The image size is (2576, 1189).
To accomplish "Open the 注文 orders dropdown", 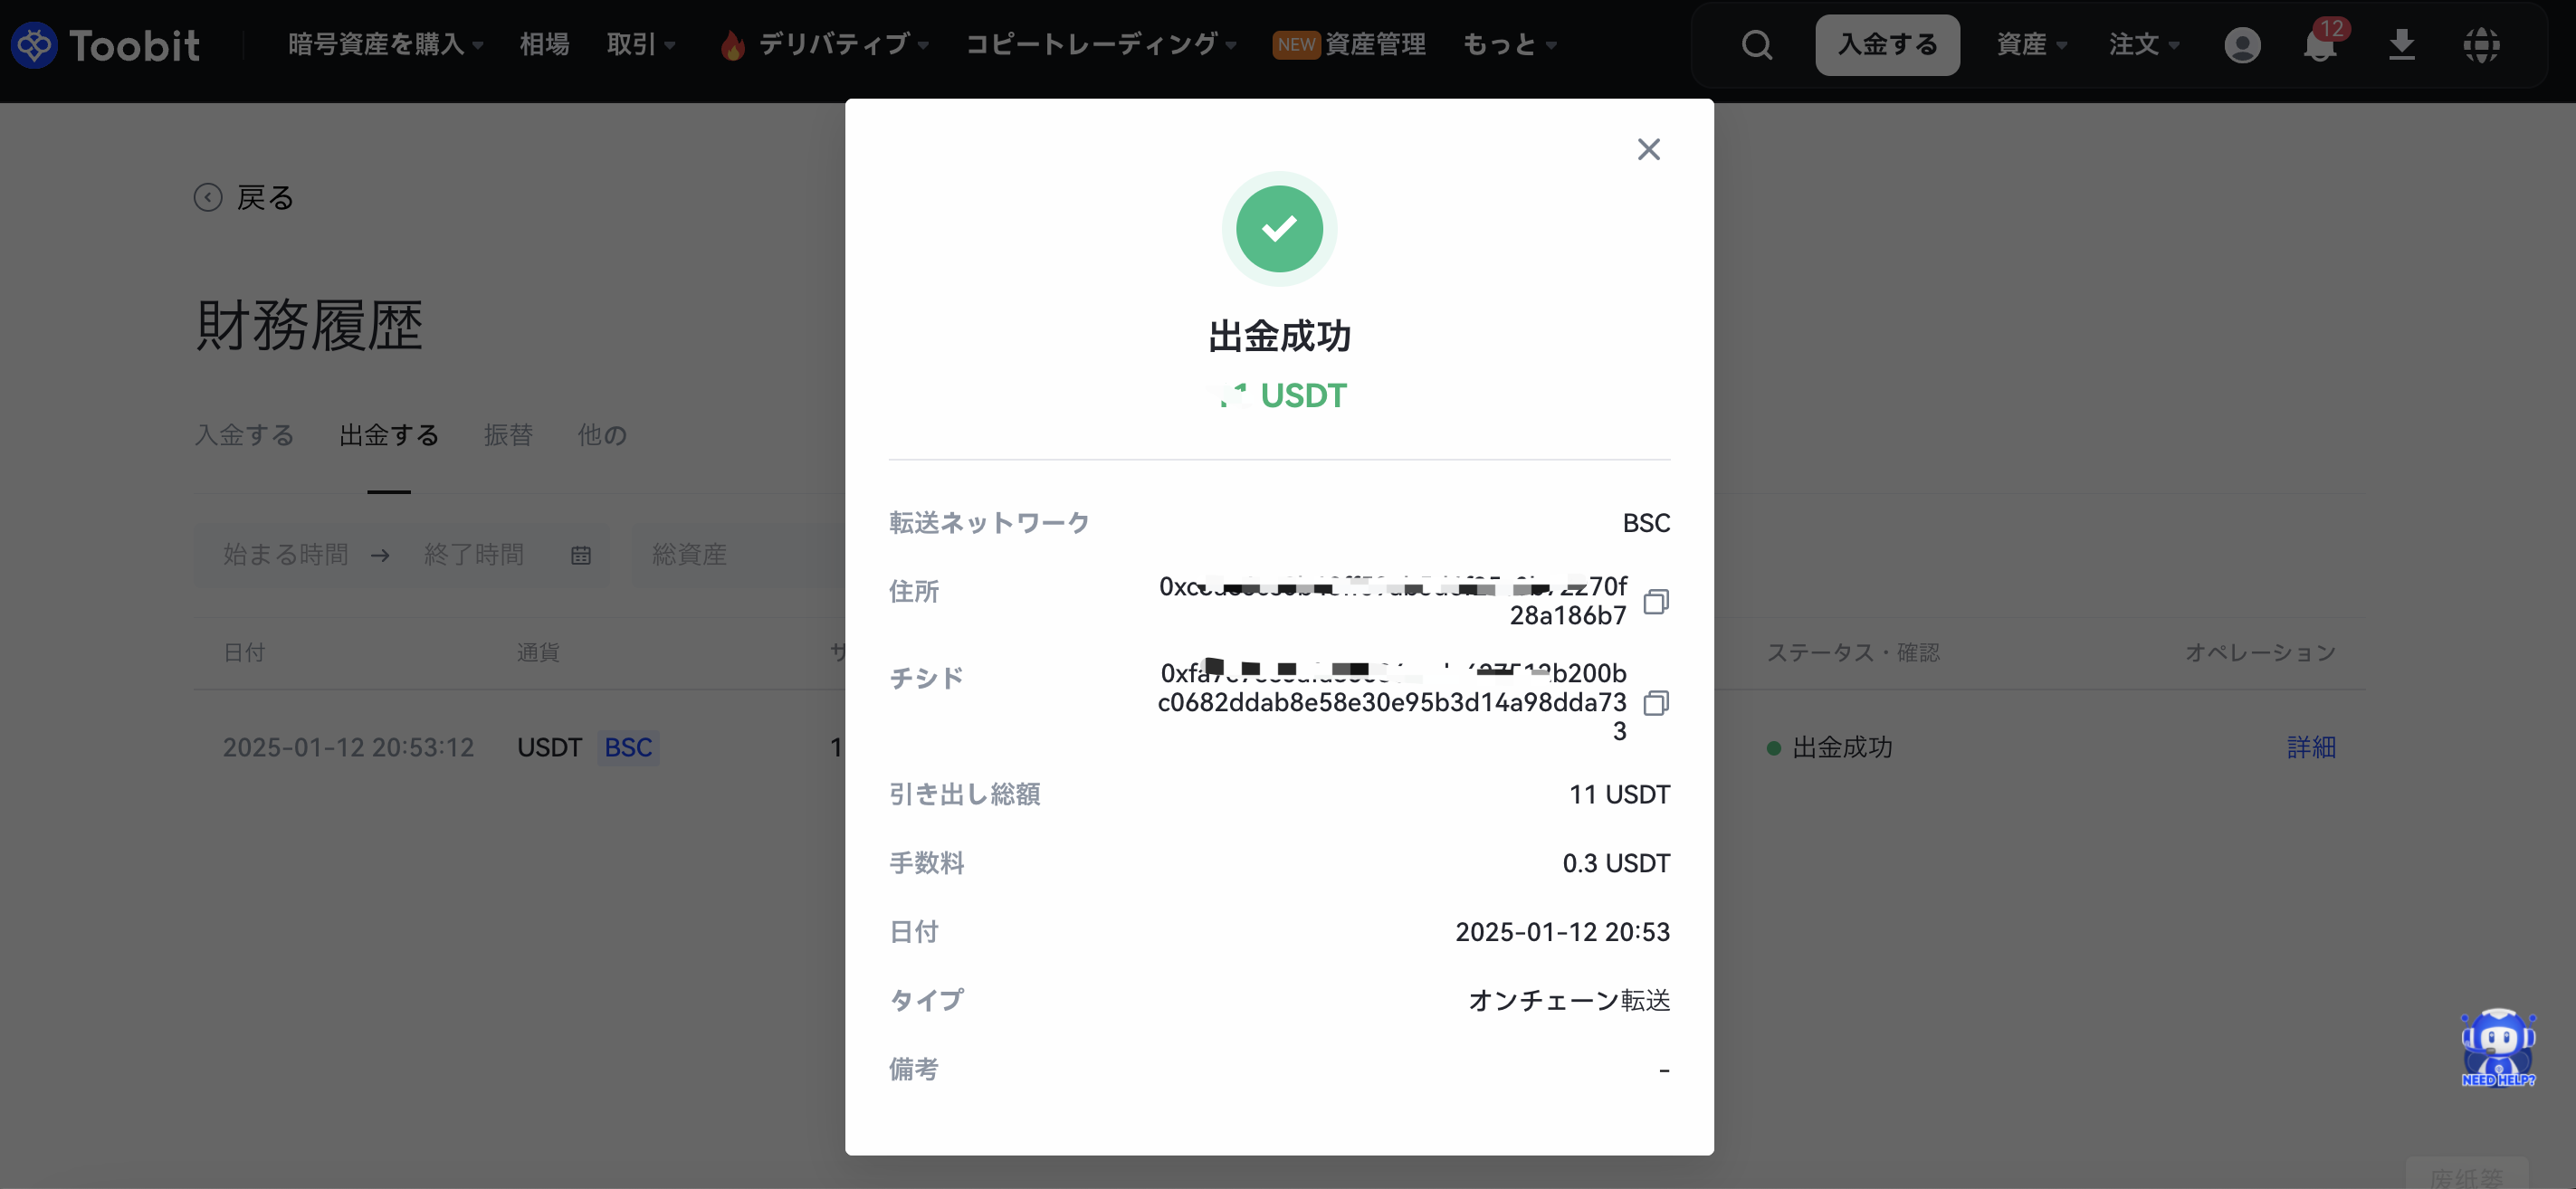I will pos(2144,45).
